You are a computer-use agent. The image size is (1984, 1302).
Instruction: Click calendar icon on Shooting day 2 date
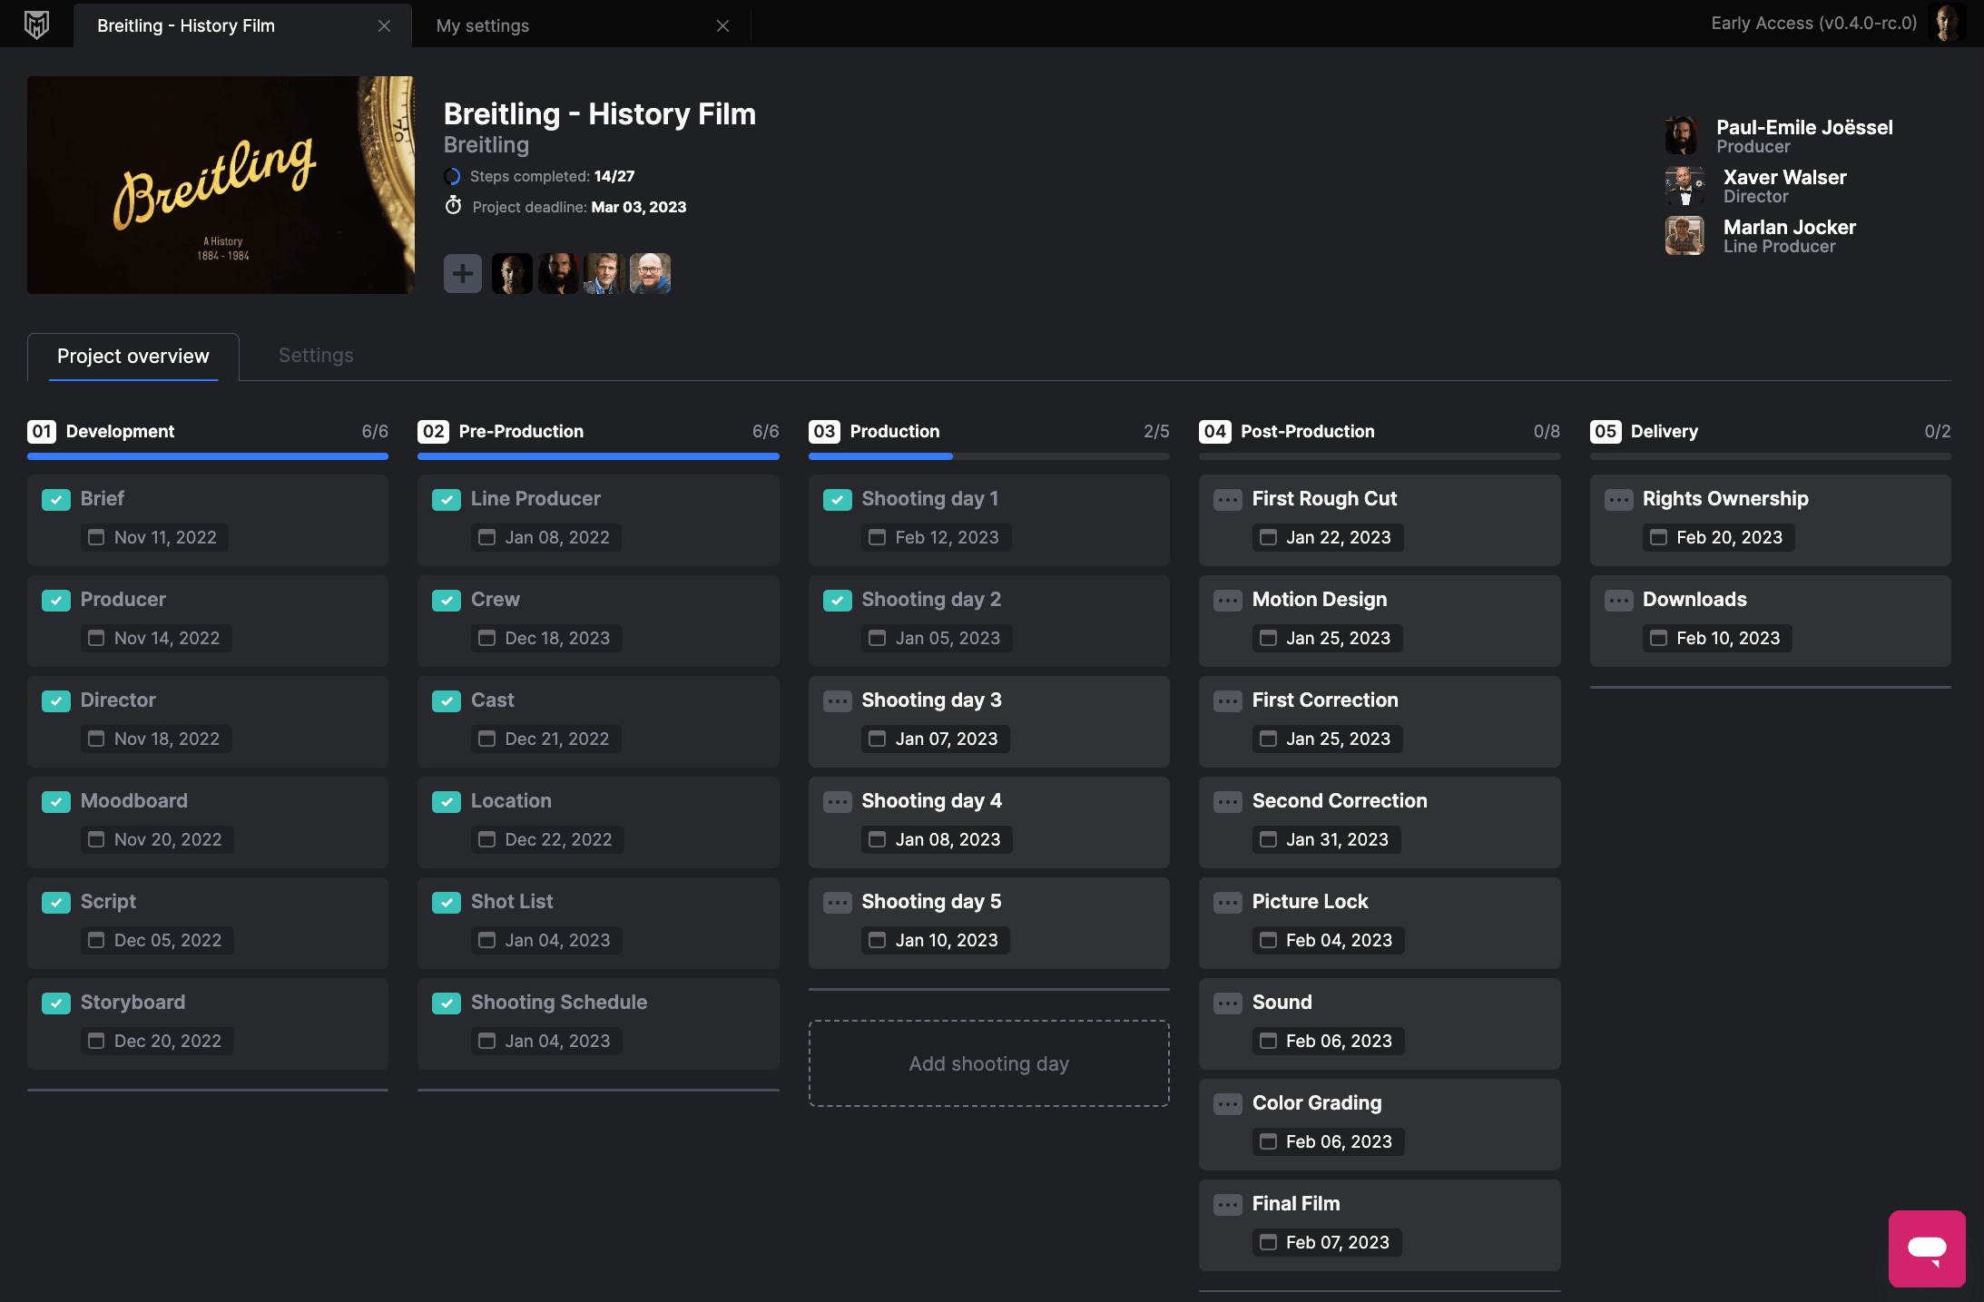pos(878,638)
